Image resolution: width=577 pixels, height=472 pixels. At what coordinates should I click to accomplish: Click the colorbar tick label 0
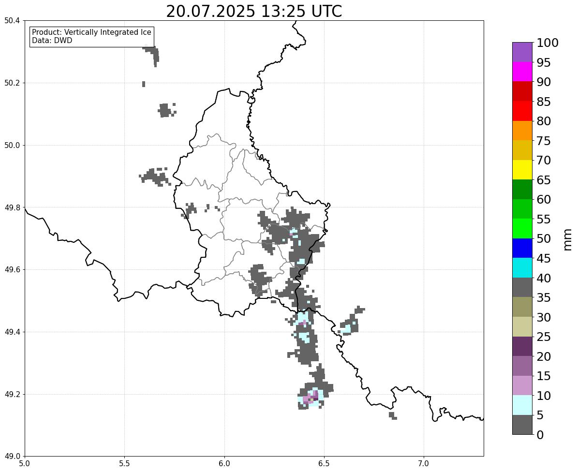click(x=540, y=435)
